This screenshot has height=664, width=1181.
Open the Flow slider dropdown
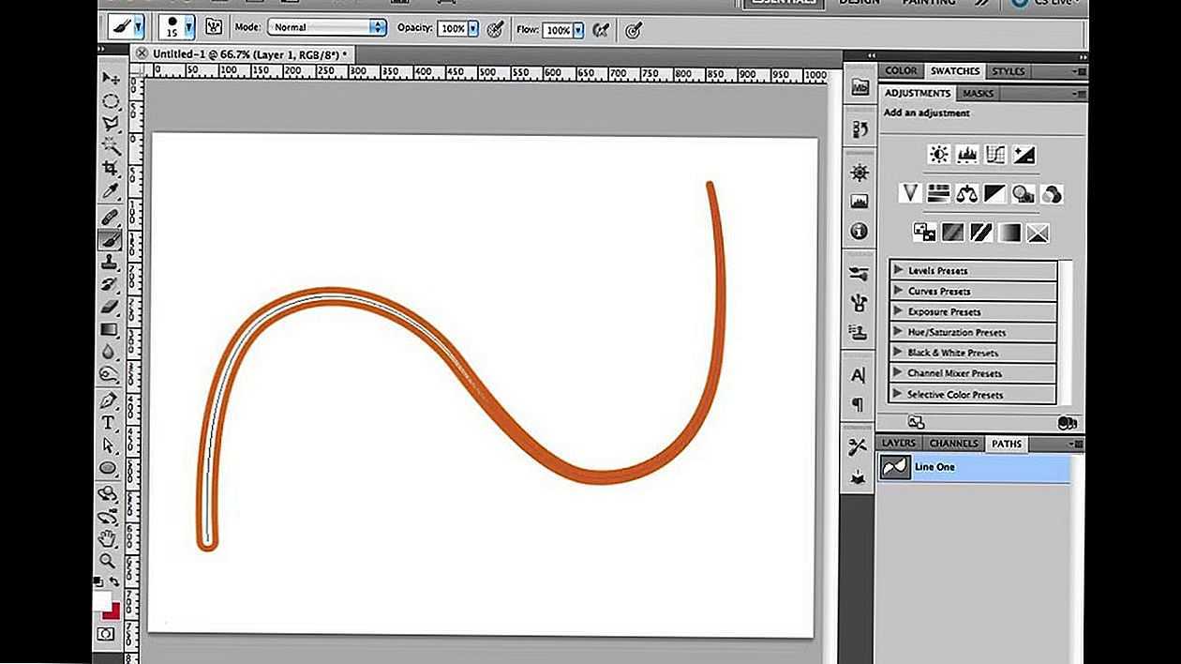[578, 29]
